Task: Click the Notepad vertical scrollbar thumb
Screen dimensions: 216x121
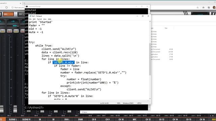Action: tap(150, 59)
